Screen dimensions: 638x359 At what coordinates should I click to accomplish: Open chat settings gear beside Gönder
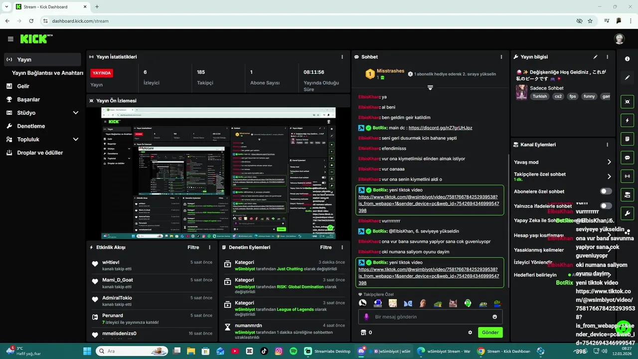pyautogui.click(x=470, y=333)
